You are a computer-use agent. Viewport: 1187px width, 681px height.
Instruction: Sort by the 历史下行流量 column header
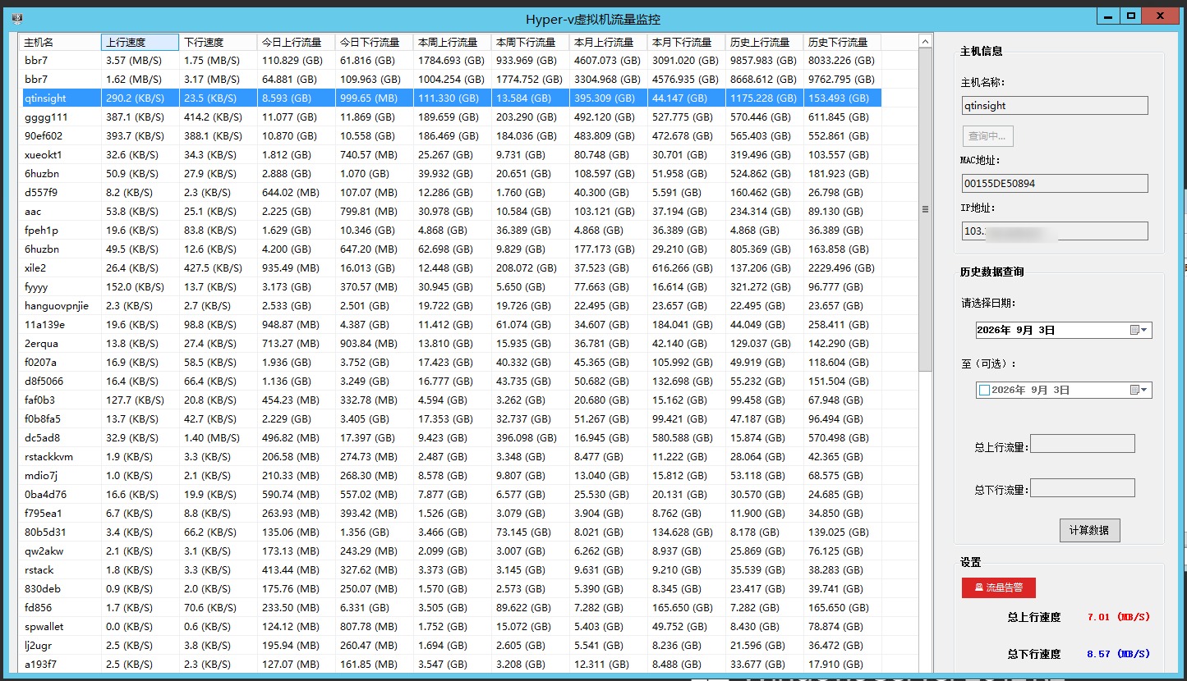(842, 42)
